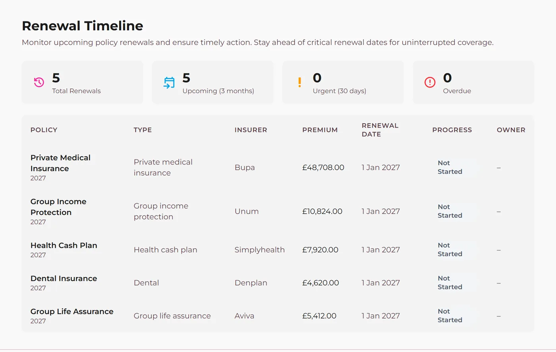Click the Total Renewals history icon

pos(39,82)
